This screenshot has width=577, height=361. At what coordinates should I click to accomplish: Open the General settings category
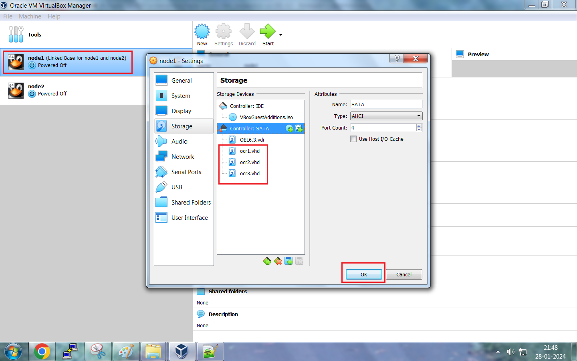pyautogui.click(x=184, y=81)
